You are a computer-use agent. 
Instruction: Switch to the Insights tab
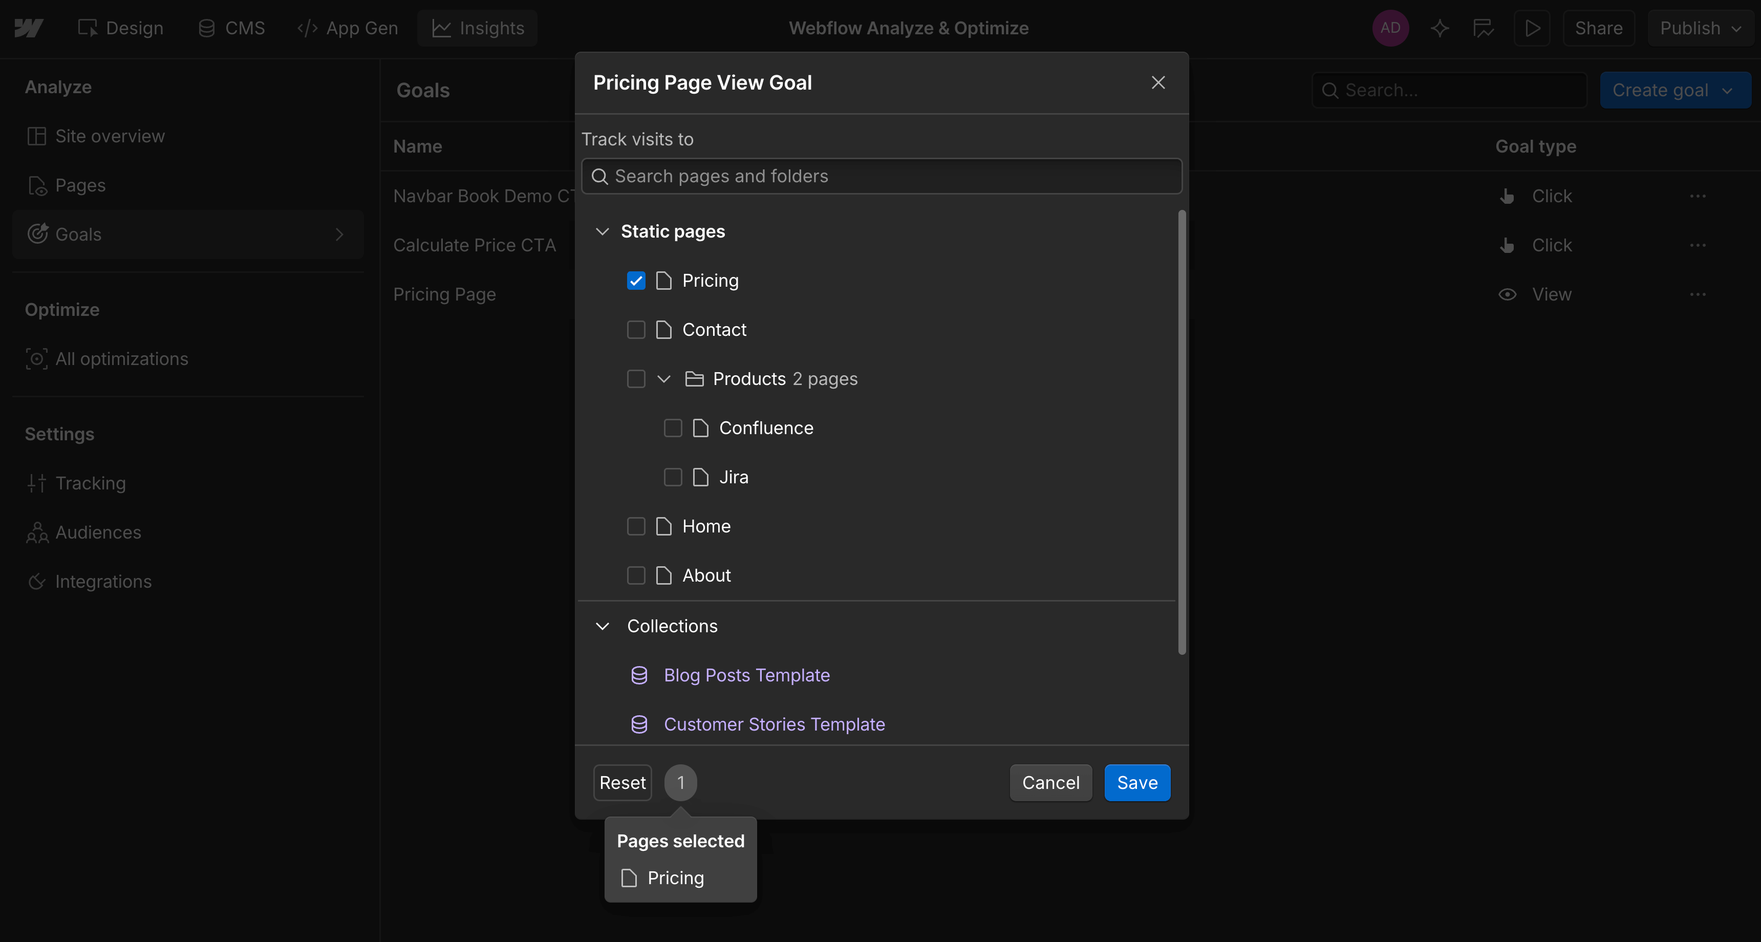coord(477,28)
